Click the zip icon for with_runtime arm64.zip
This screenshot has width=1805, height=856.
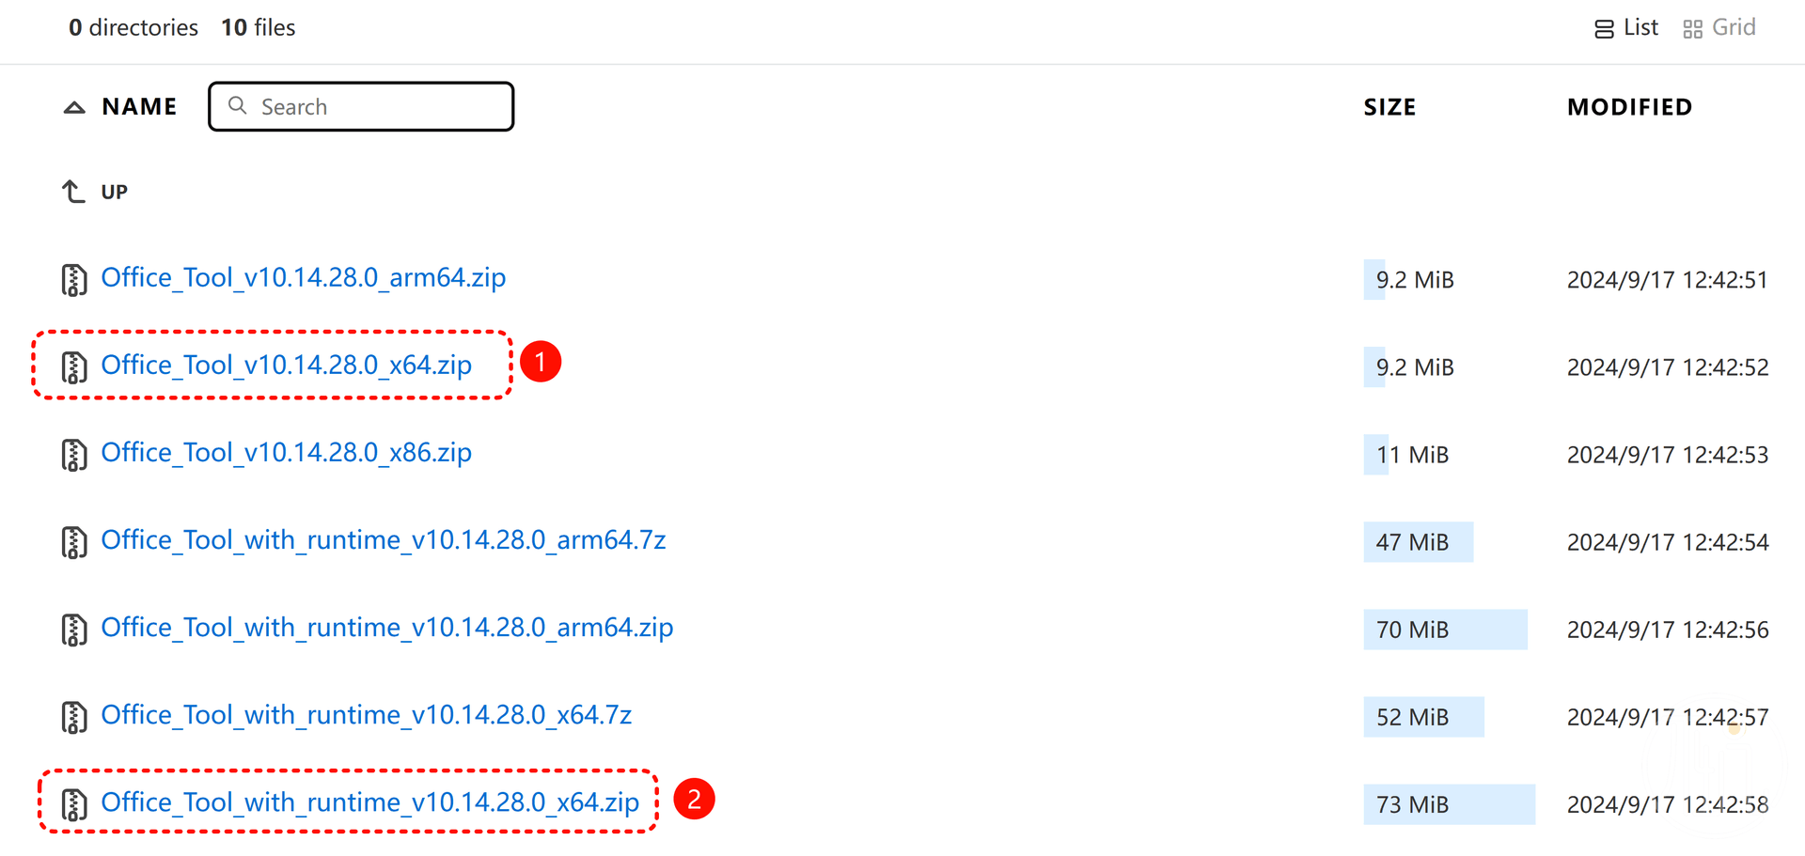pyautogui.click(x=74, y=630)
